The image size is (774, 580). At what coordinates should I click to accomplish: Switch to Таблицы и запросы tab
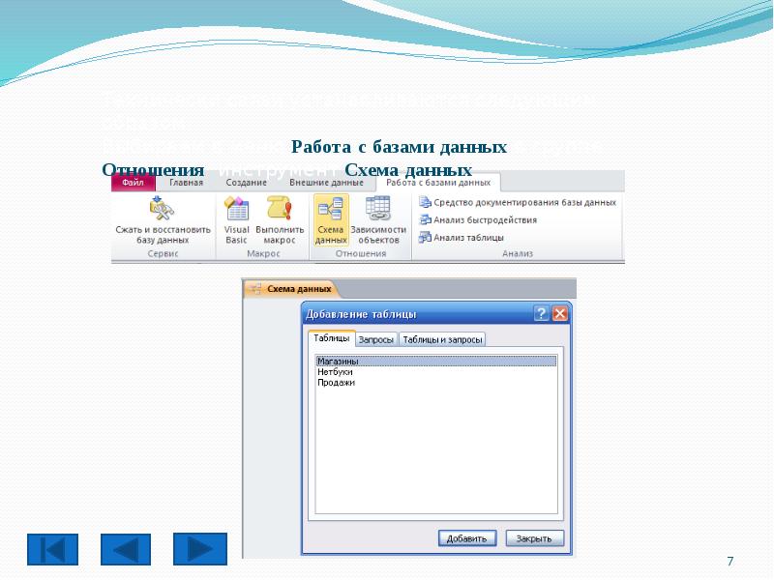442,339
